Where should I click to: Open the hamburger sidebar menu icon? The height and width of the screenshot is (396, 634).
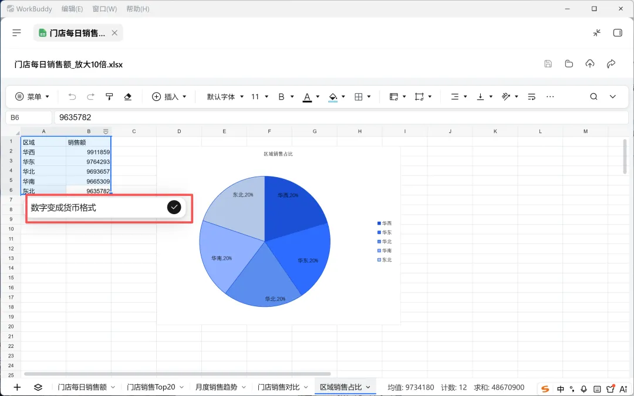pos(16,33)
